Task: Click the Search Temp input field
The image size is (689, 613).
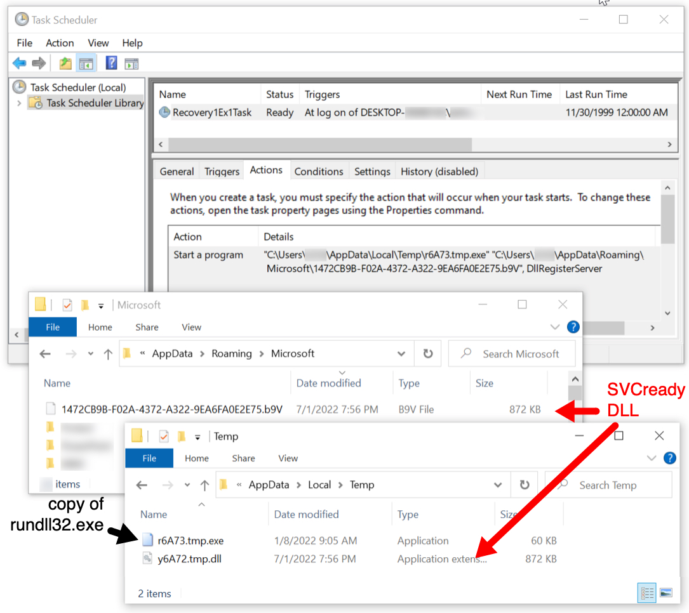Action: tap(608, 485)
